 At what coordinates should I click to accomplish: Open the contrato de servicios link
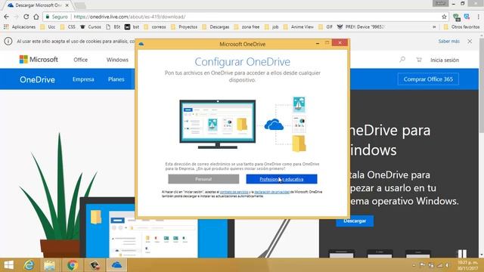(234, 192)
